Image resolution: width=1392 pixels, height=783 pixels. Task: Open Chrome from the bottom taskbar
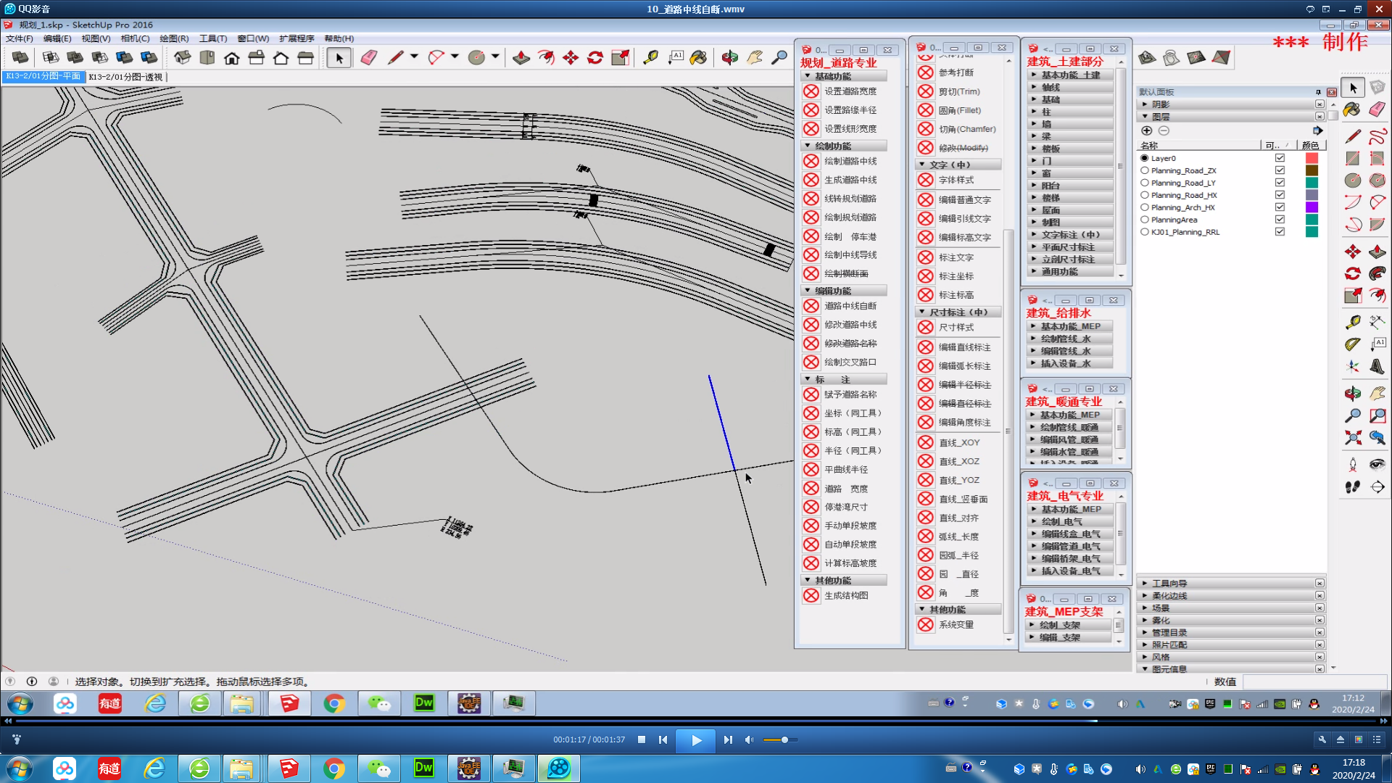(x=333, y=768)
